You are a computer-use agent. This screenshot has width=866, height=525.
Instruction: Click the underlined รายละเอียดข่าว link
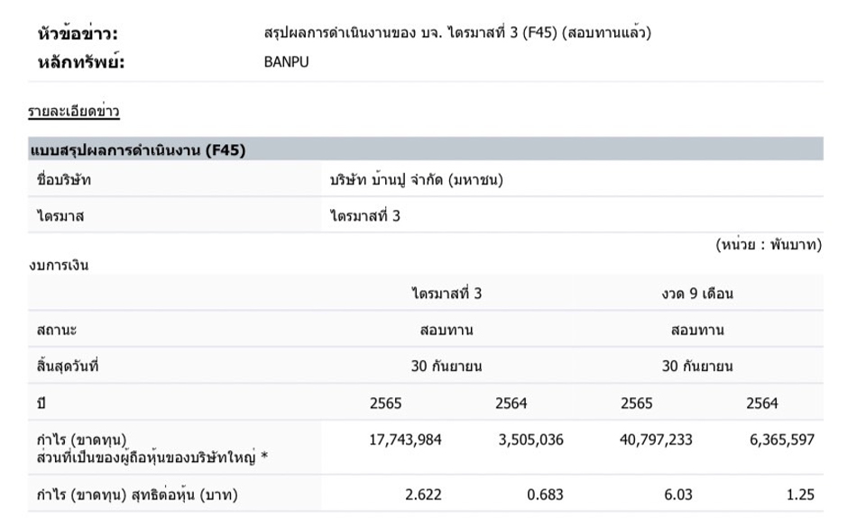[x=74, y=112]
